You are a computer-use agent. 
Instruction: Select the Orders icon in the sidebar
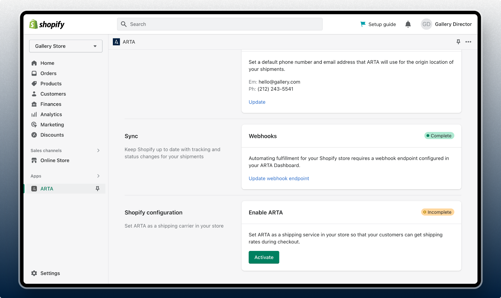tap(34, 73)
